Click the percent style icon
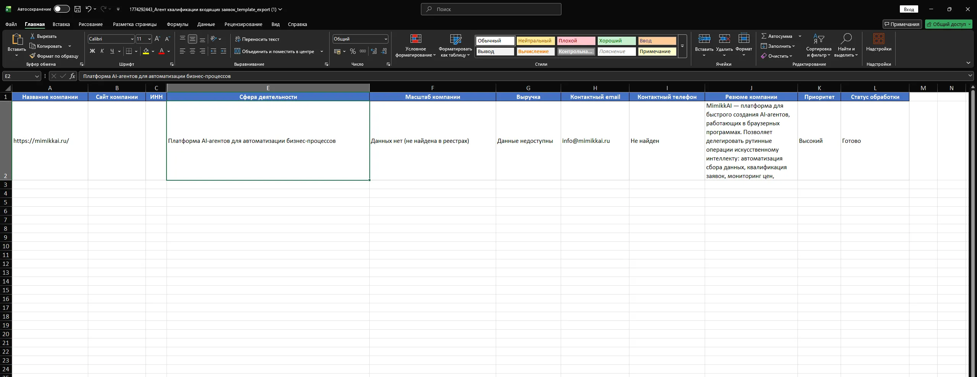Screen dimensions: 977x377 click(x=353, y=51)
